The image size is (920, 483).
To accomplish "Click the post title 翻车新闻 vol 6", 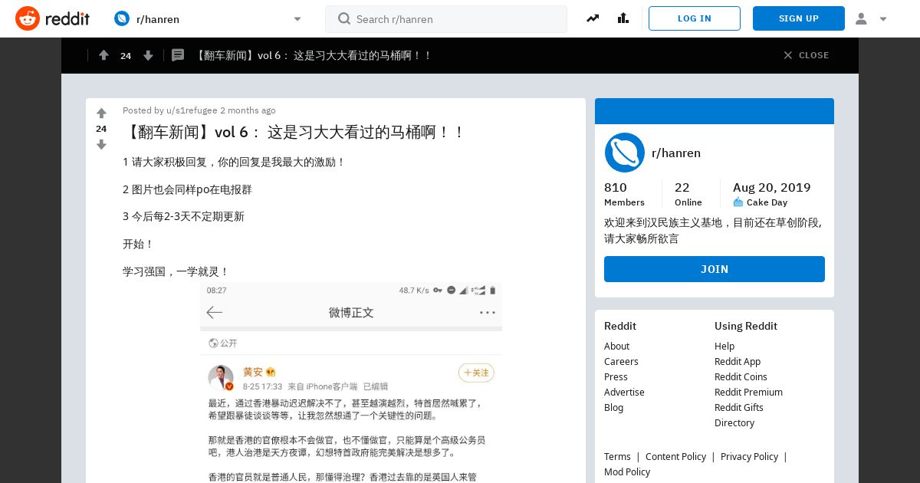I will click(x=294, y=132).
